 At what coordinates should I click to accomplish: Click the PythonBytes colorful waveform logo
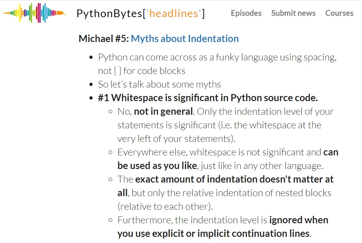[35, 13]
